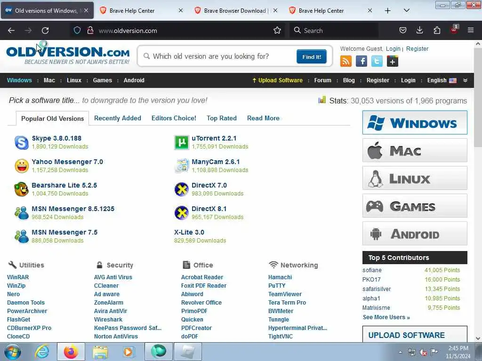Open the CCleaner link
This screenshot has width=482, height=361.
(x=106, y=285)
